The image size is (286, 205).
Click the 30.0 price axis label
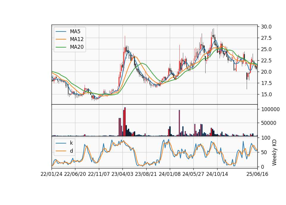tap(266, 27)
